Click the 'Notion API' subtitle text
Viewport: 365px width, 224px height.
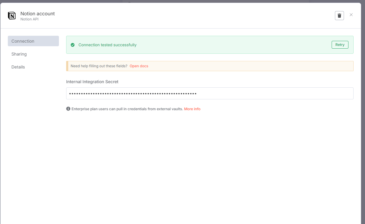coord(29,19)
